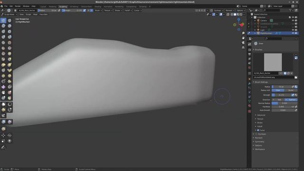The image size is (304, 171).
Task: Open the Active Tool properties tab
Action: tap(249, 44)
